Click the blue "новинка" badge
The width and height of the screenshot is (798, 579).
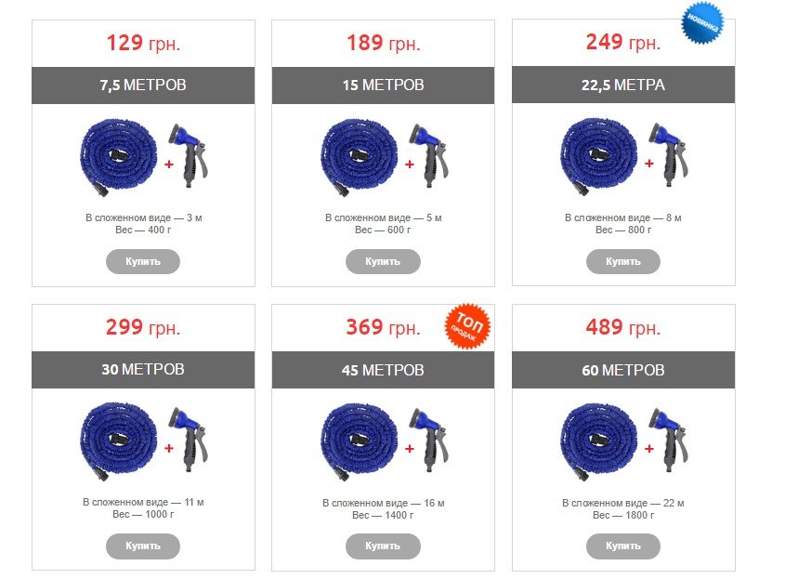[x=702, y=22]
